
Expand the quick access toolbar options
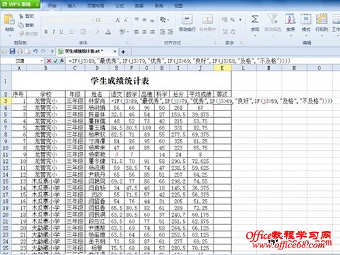point(52,51)
